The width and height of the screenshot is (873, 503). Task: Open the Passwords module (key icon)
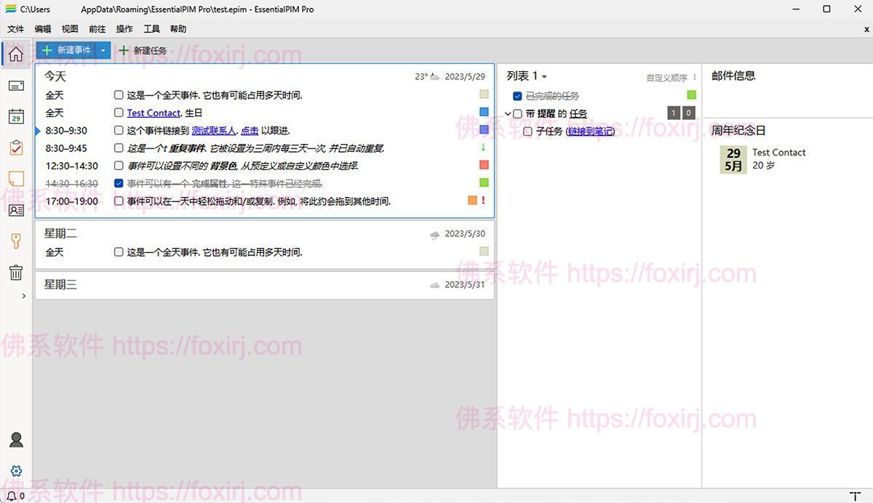[15, 241]
